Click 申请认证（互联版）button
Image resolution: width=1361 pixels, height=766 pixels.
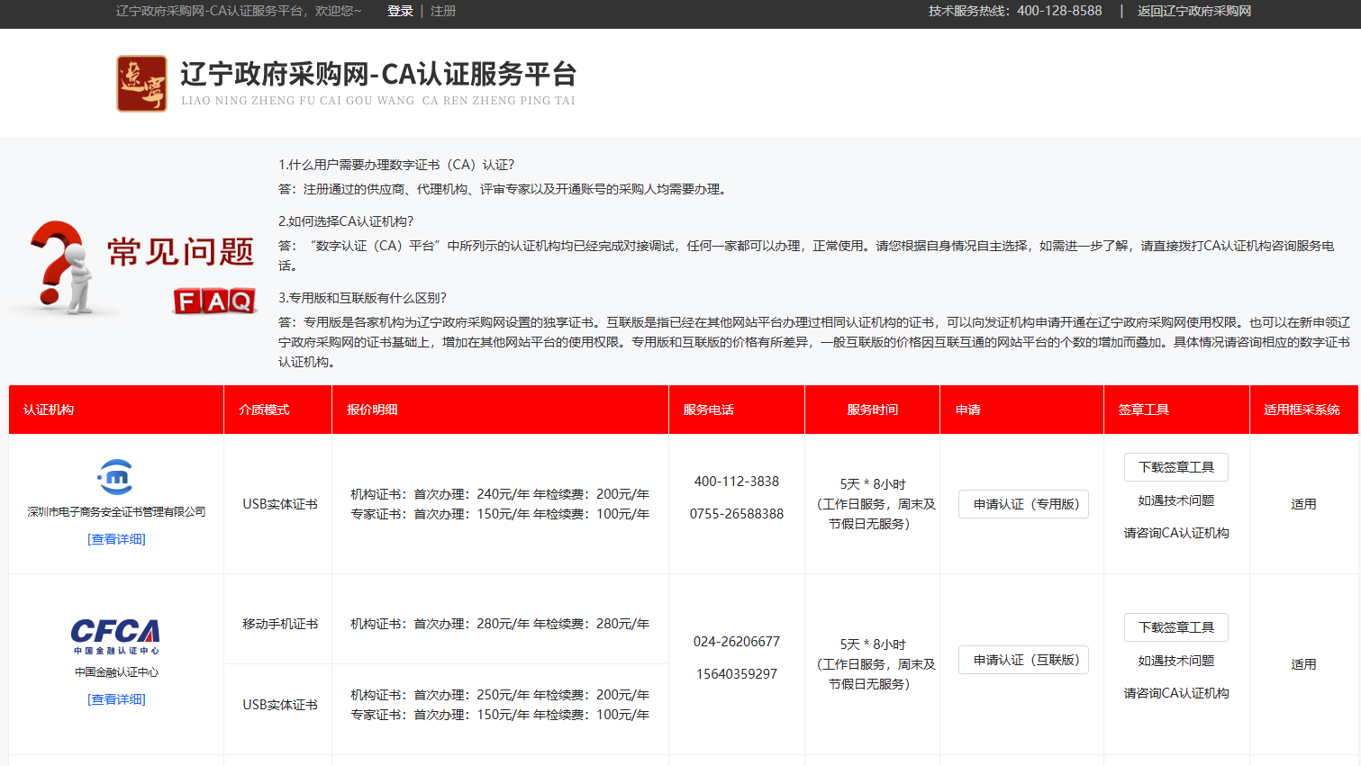[x=1022, y=660]
